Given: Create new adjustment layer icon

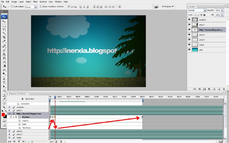Looking at the screenshot, I should [x=209, y=89].
